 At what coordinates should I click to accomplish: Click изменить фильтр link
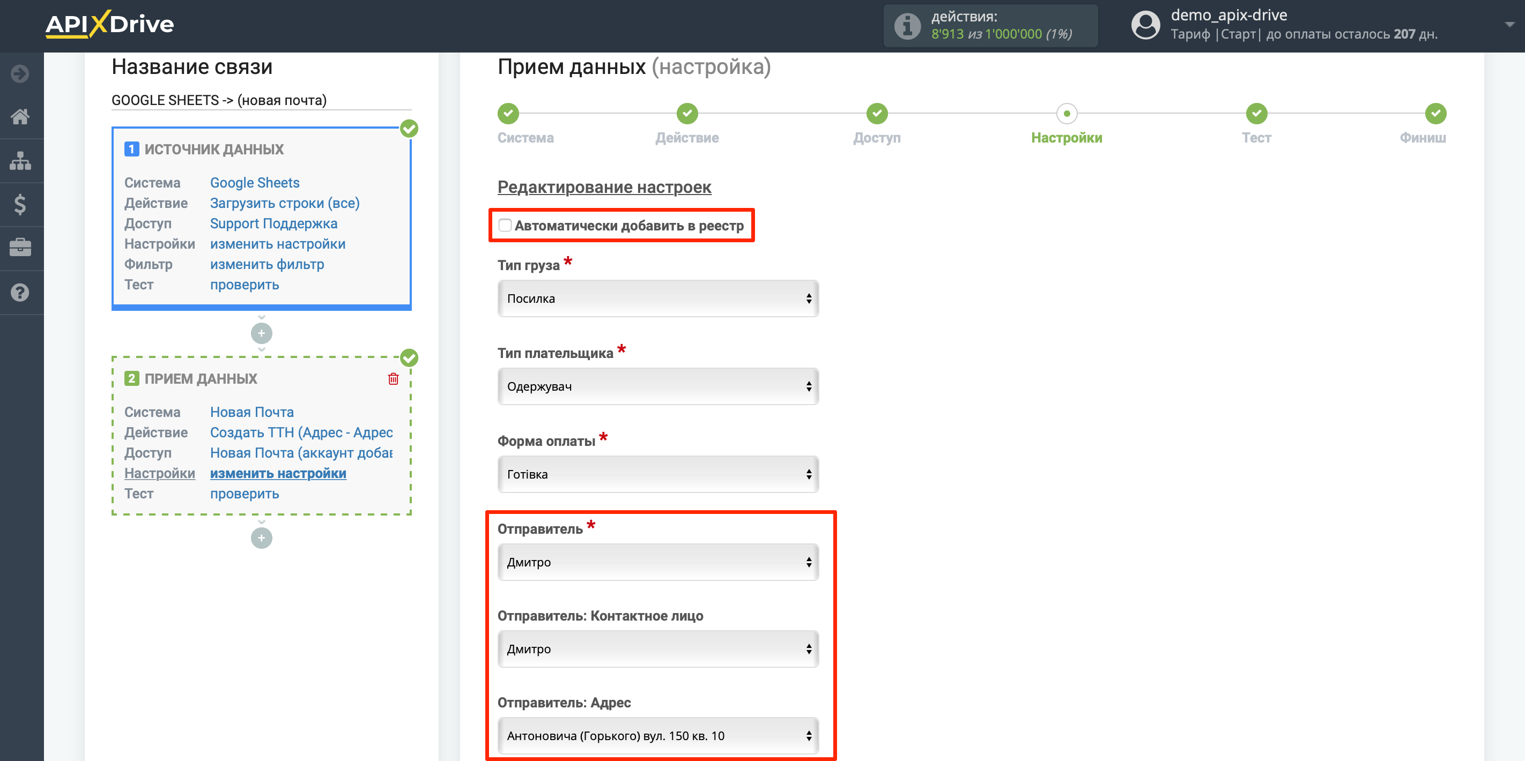pos(267,265)
